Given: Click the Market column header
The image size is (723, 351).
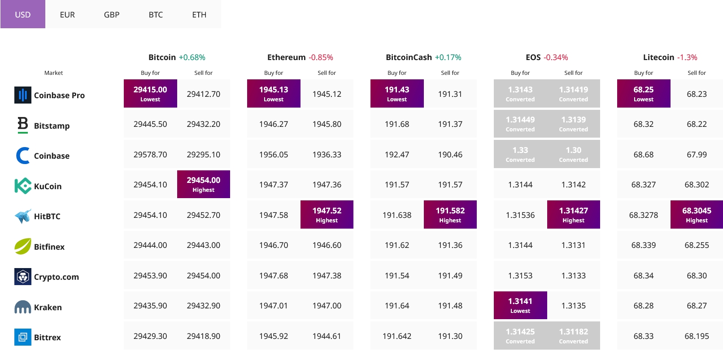Looking at the screenshot, I should (x=53, y=73).
